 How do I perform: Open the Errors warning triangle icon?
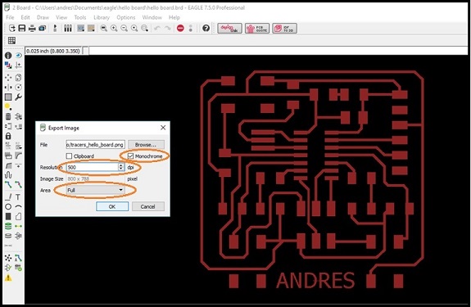coord(8,278)
